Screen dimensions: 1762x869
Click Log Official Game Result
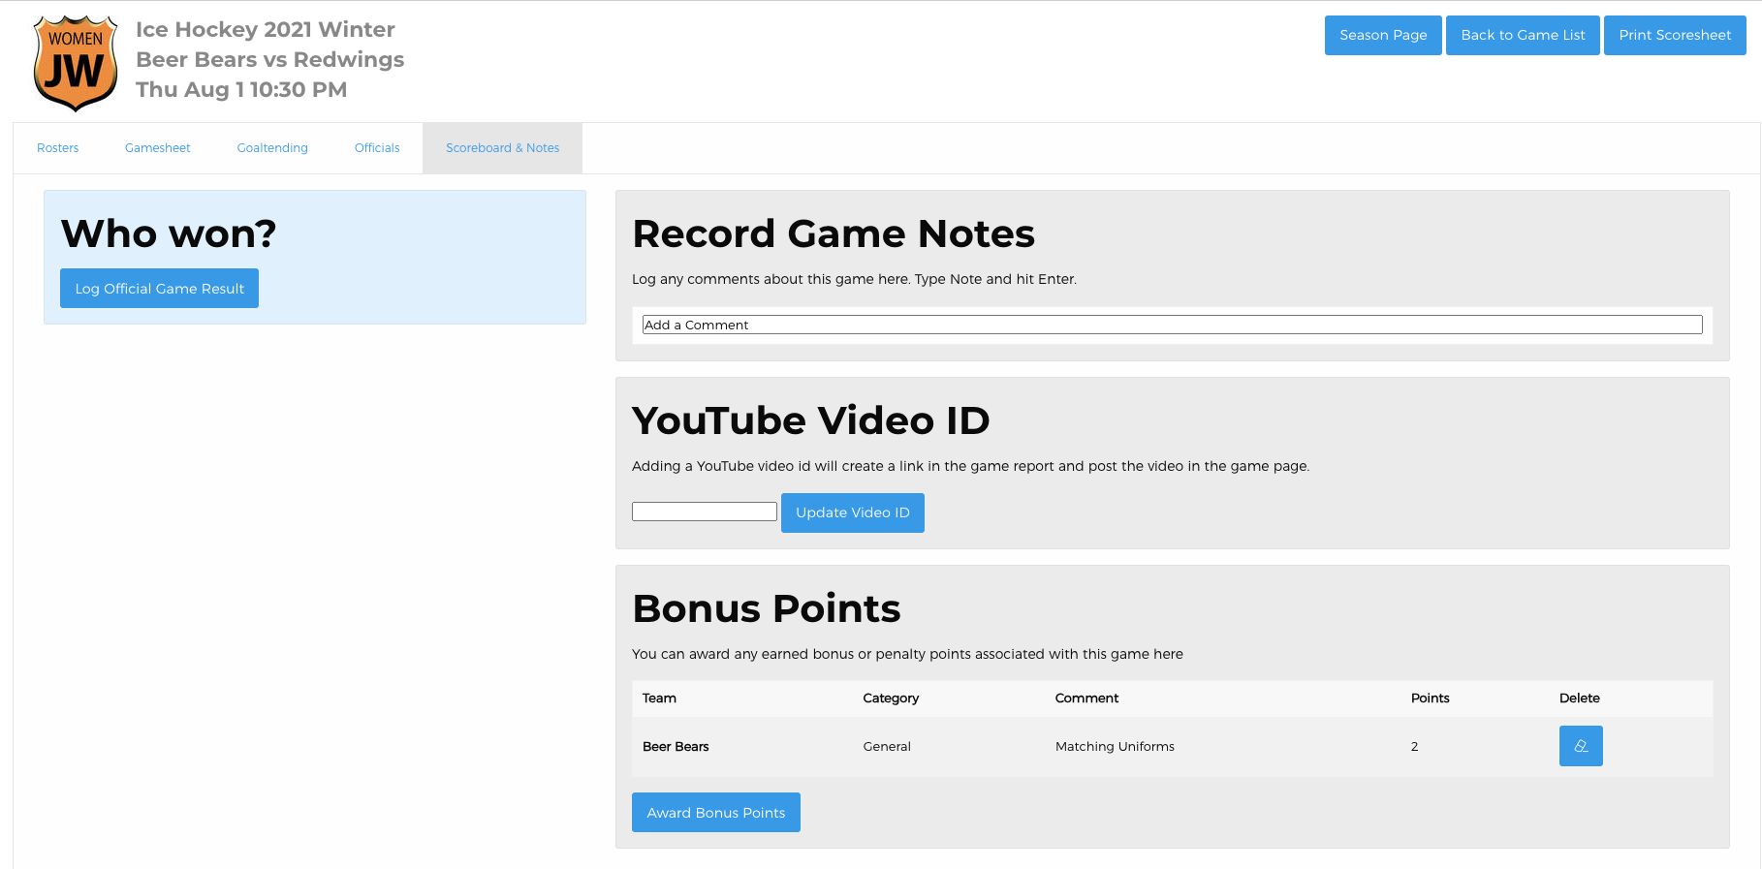(159, 289)
